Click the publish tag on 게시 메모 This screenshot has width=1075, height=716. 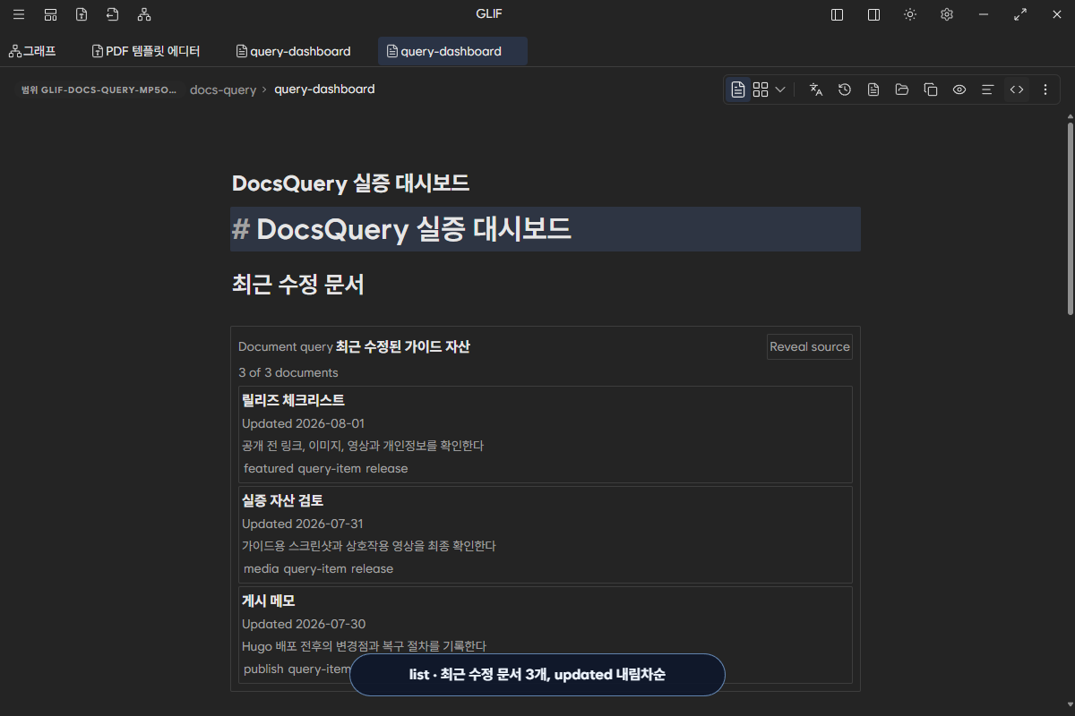click(x=263, y=669)
